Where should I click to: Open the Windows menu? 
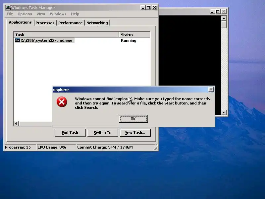[58, 14]
